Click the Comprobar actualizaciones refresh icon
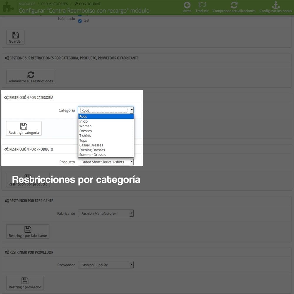This screenshot has height=294, width=294. point(234,5)
